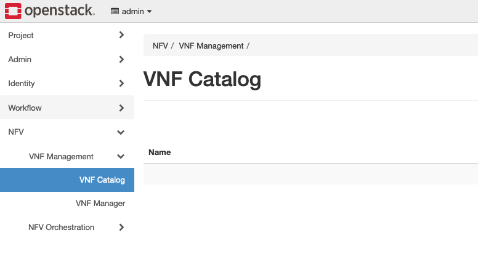Select VNF Catalog in the sidebar
This screenshot has height=254, width=478.
[x=102, y=180]
